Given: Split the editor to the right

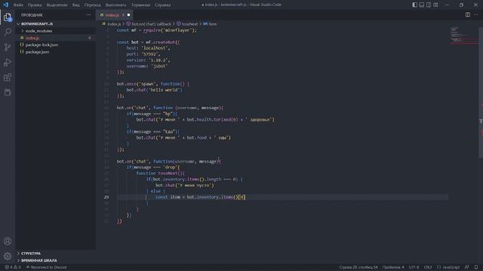Looking at the screenshot, I should [x=468, y=15].
